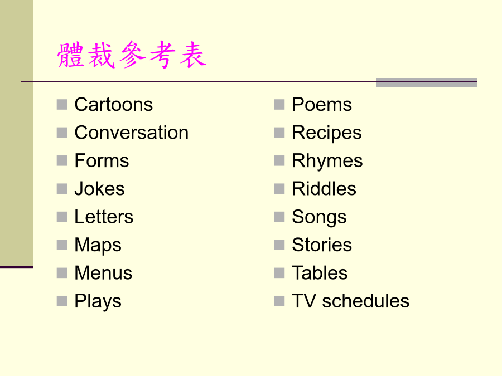
Task: Click the Poems list item
Action: coord(322,105)
